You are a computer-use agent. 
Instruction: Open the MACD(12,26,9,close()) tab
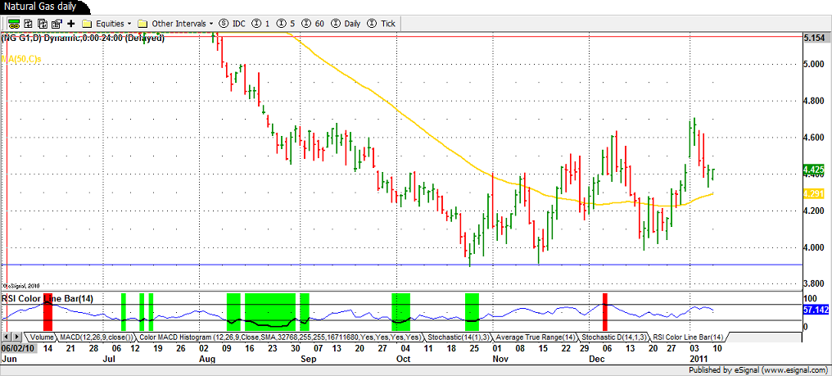coord(94,337)
